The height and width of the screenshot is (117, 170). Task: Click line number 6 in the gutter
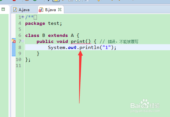20,35
